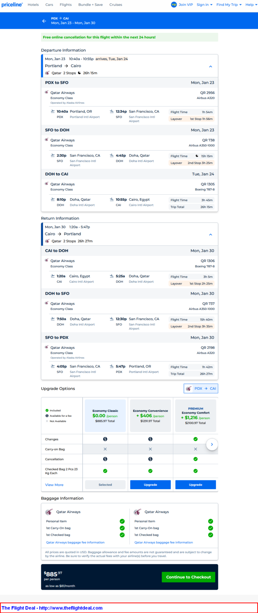This screenshot has width=258, height=613.
Task: Open View More upgrade details link
Action: (x=54, y=485)
